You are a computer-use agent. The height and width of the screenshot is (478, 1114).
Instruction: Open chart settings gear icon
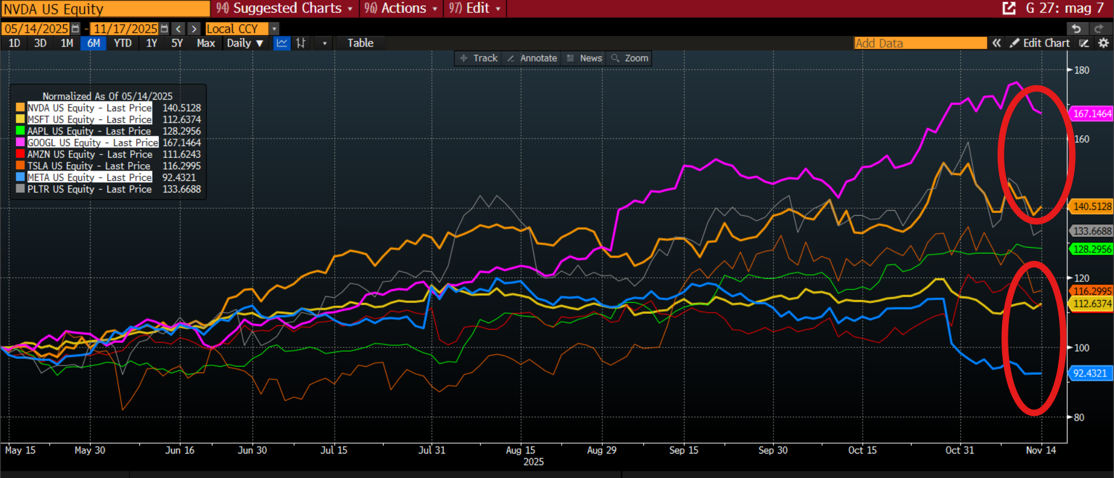(1103, 43)
